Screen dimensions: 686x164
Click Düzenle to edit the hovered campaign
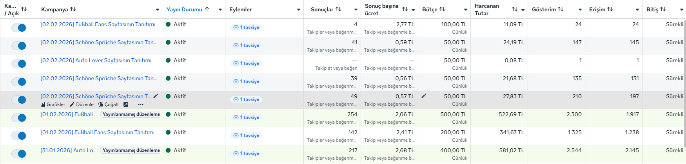click(82, 105)
